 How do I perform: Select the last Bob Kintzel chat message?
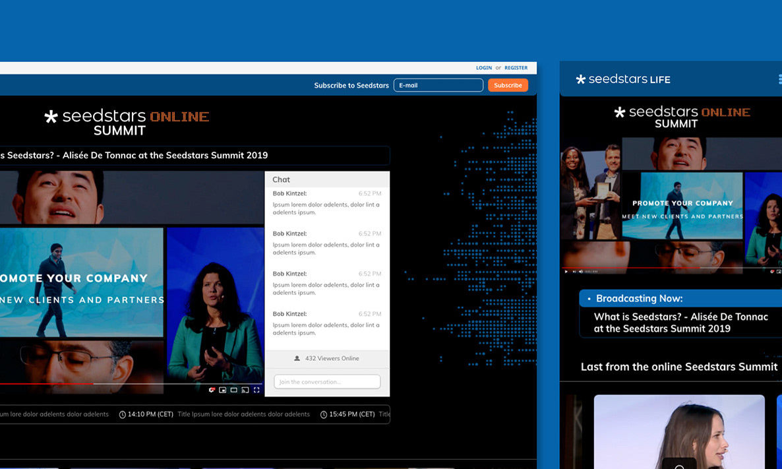click(326, 323)
